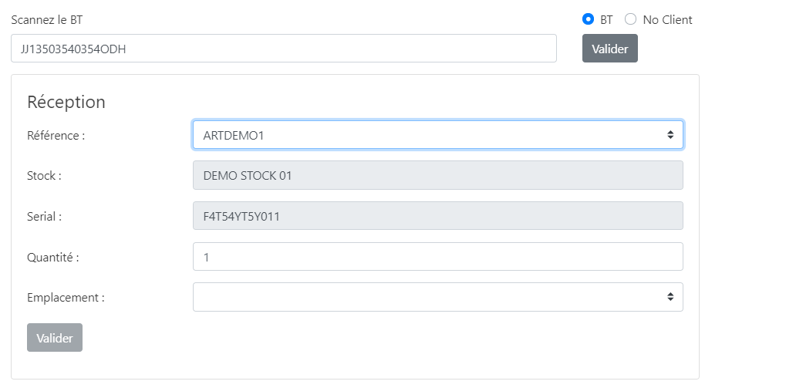
Task: Click the Serial field showing F4T54YT5Y011
Action: tap(437, 216)
